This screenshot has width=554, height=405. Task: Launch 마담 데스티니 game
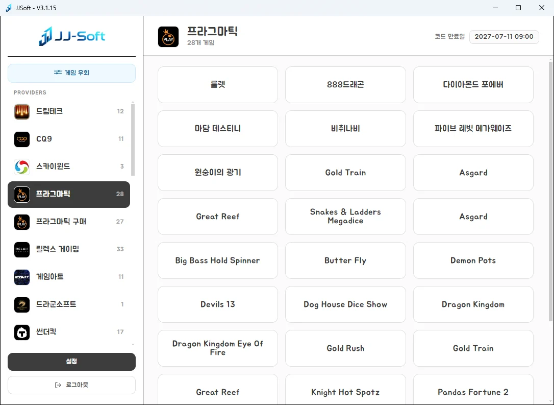click(x=218, y=129)
